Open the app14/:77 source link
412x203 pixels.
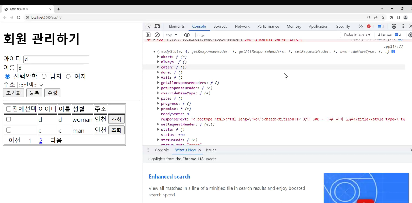(x=393, y=47)
